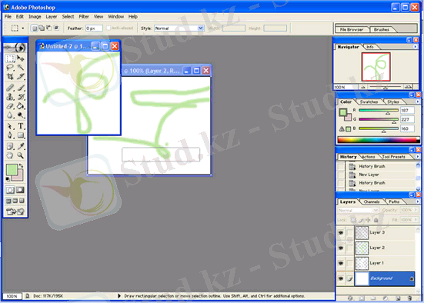Screen dimensions: 424x303
Task: Select the Zoom magnifier tool
Action: (x=20, y=155)
